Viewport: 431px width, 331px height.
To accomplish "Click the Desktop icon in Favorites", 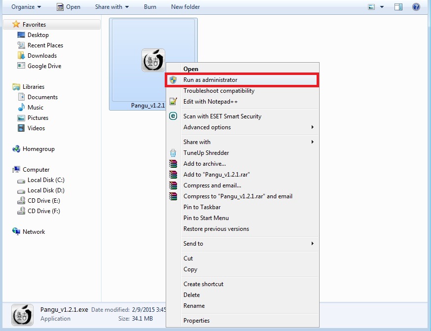I will coord(21,35).
